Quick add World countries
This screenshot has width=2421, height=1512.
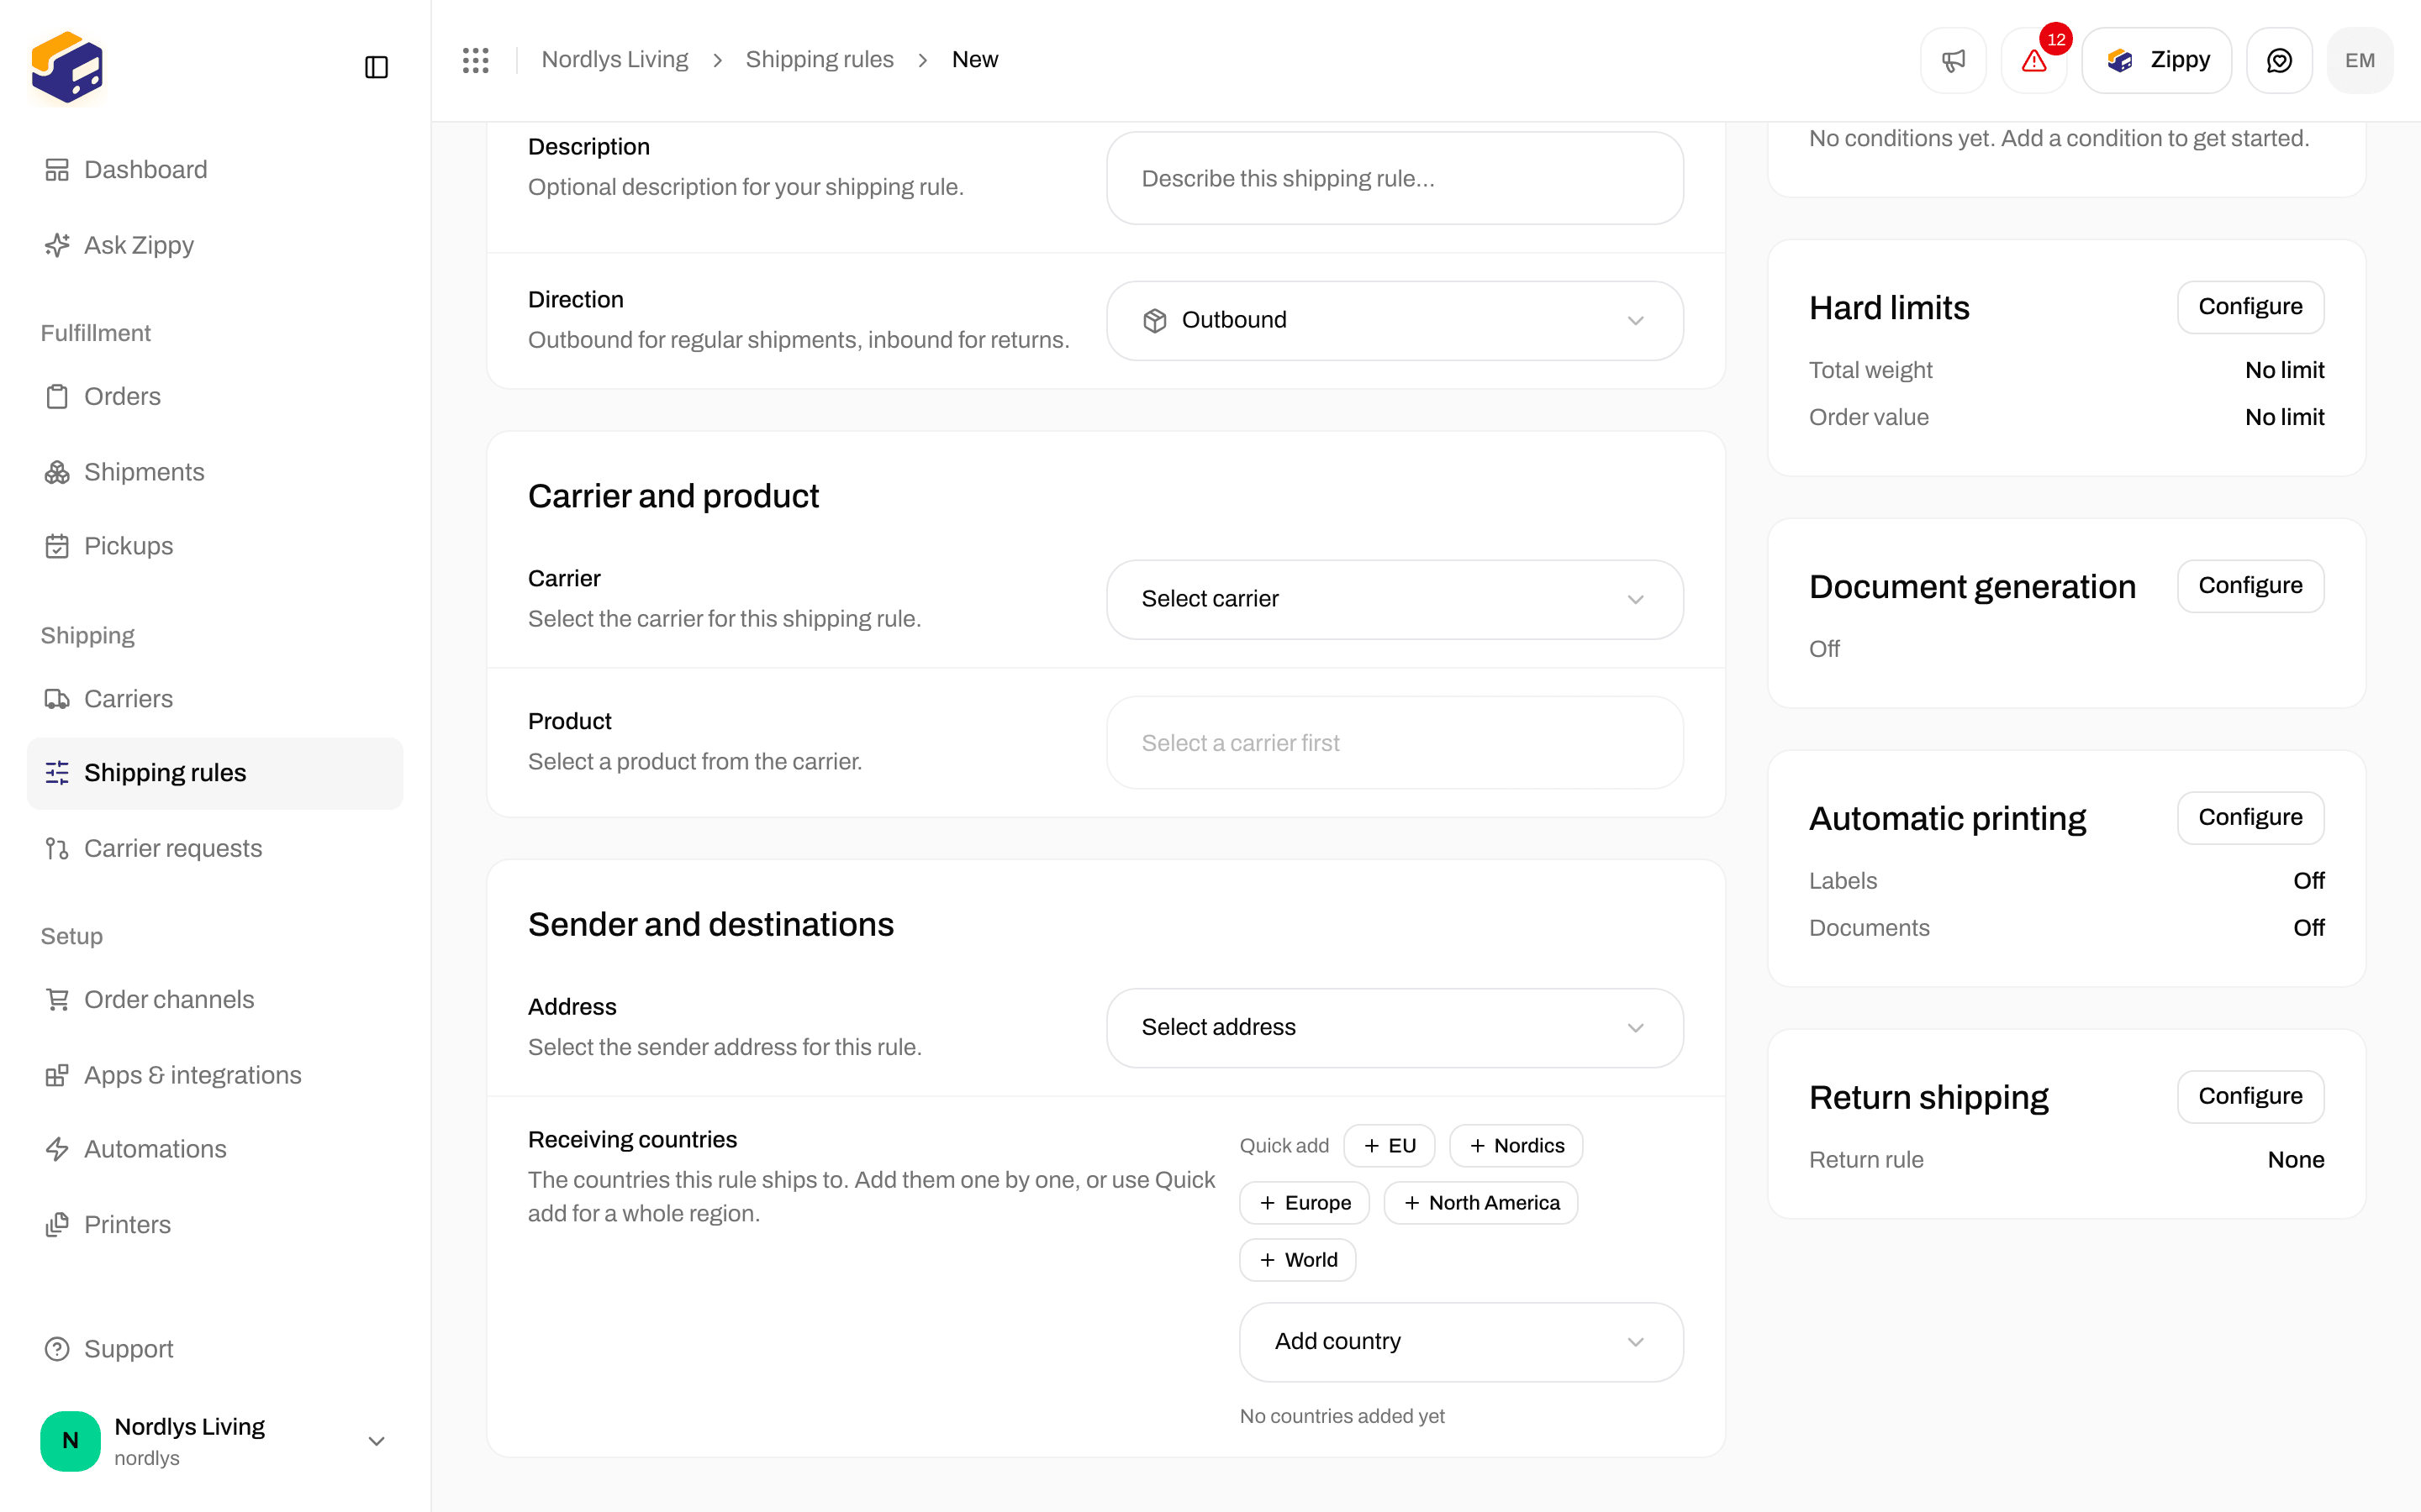(1298, 1260)
